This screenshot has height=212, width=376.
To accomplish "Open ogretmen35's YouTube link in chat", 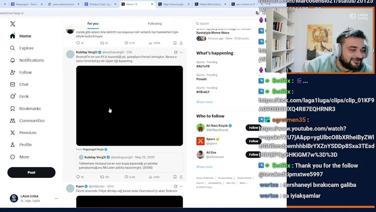I will tap(316, 142).
